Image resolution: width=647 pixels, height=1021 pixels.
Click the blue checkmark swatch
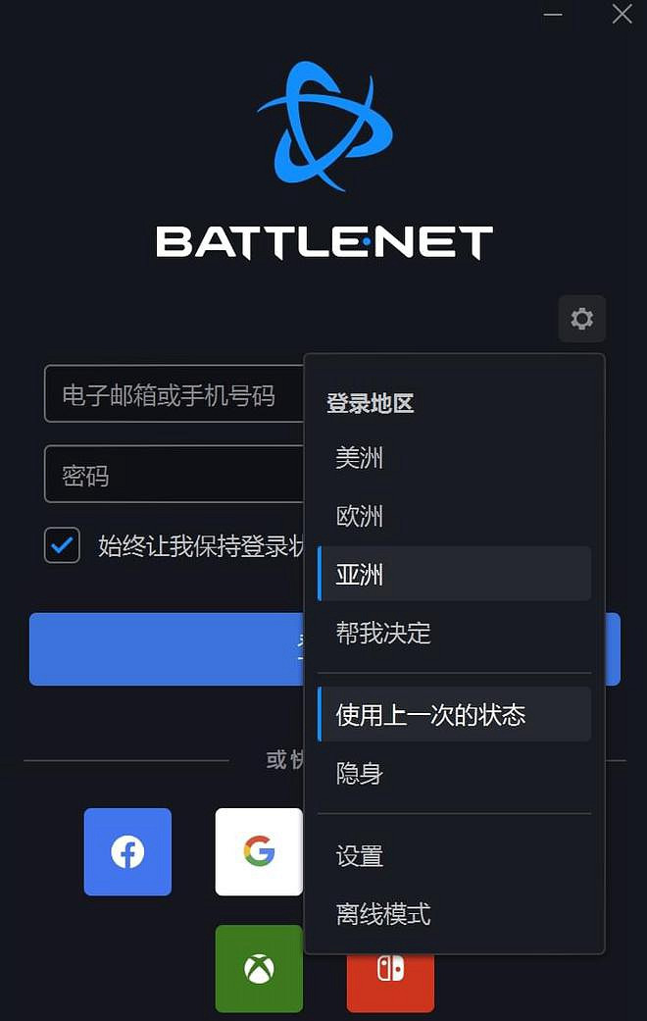pos(62,545)
